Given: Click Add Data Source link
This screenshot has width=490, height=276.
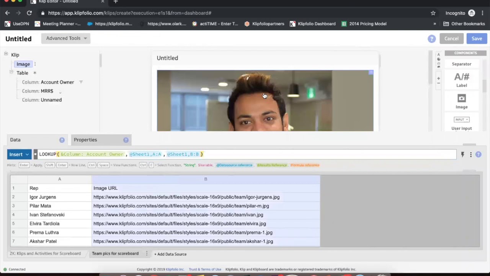Looking at the screenshot, I should click(x=170, y=254).
